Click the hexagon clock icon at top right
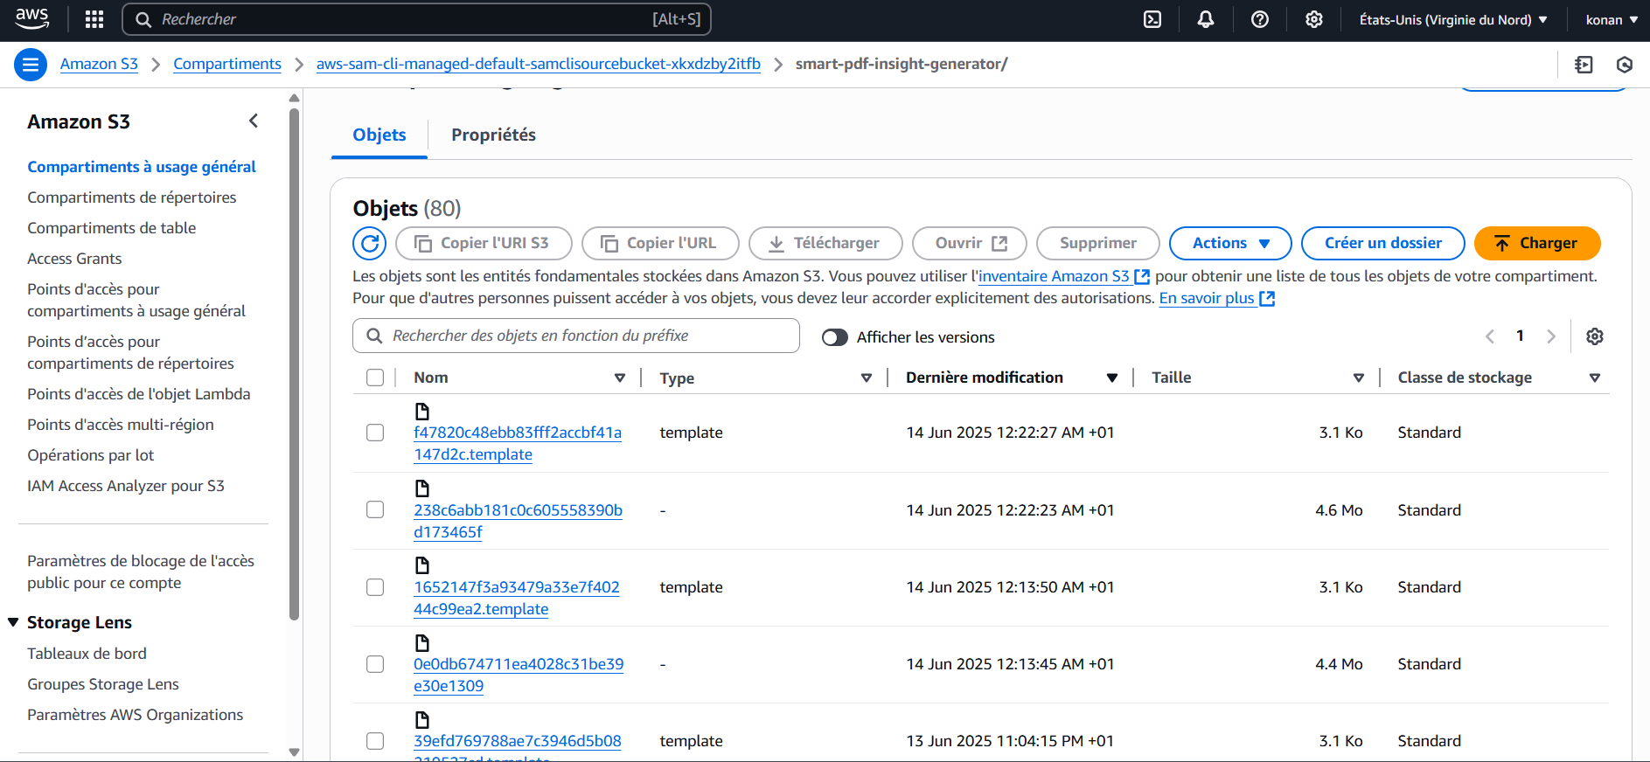This screenshot has height=762, width=1650. tap(1625, 65)
